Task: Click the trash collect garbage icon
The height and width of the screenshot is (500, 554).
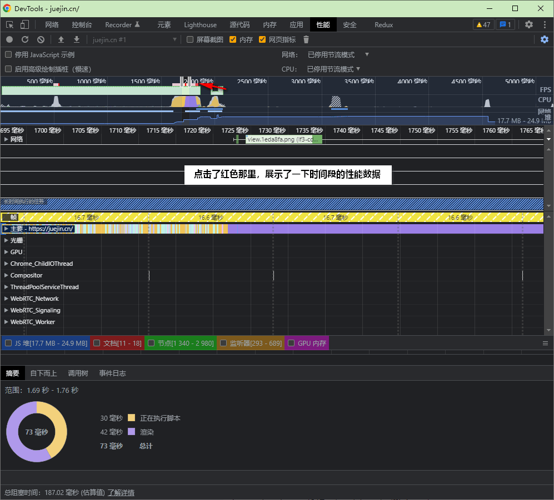Action: tap(306, 39)
